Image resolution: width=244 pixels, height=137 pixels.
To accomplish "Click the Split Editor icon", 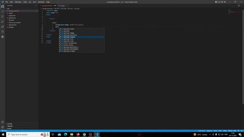I will click(x=239, y=6).
